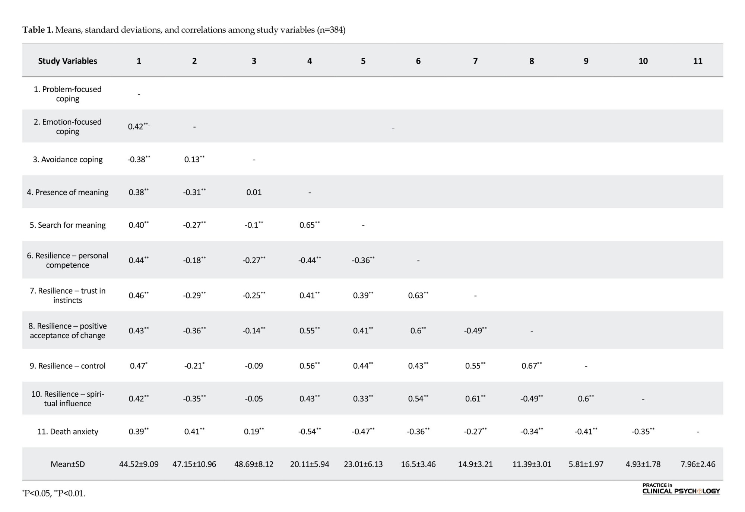Select the Study Variables column header
The width and height of the screenshot is (745, 512).
(67, 61)
